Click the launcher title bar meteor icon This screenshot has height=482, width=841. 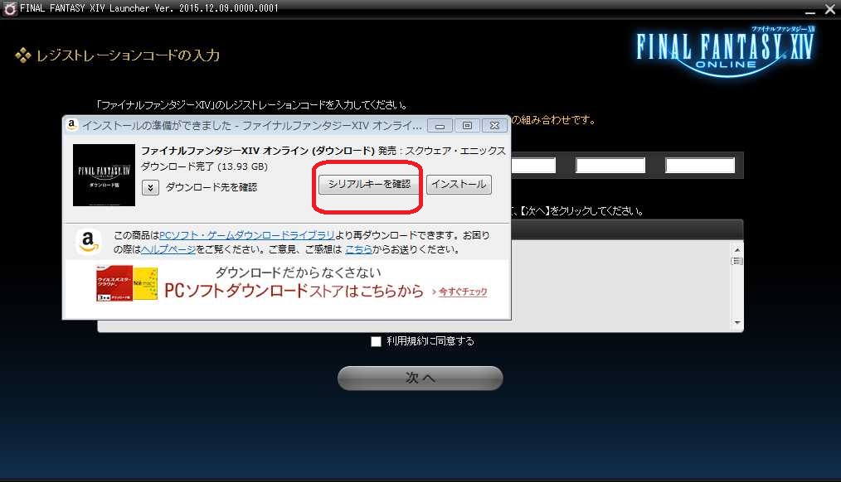pos(9,8)
